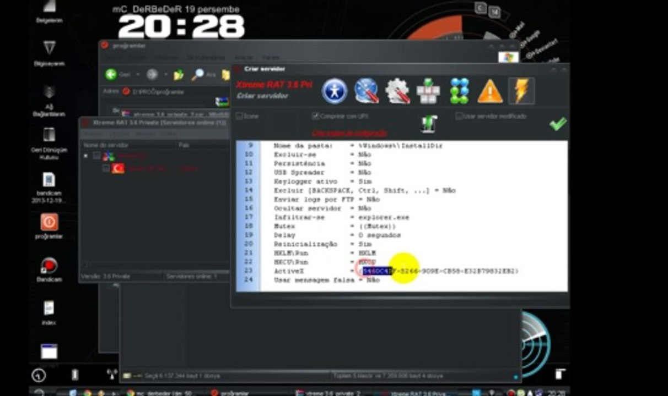Select the blue and green nodes icon

point(459,91)
